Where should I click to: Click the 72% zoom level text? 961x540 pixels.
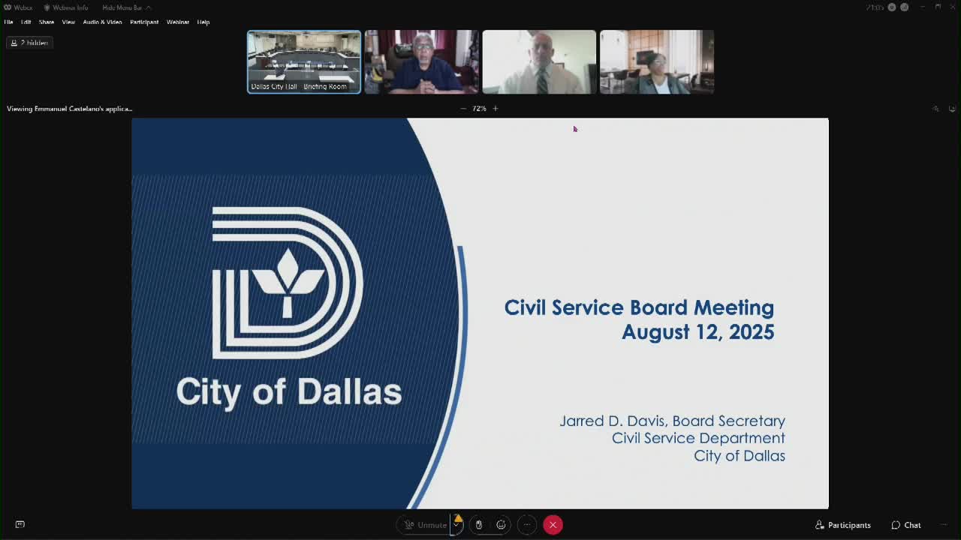[479, 109]
